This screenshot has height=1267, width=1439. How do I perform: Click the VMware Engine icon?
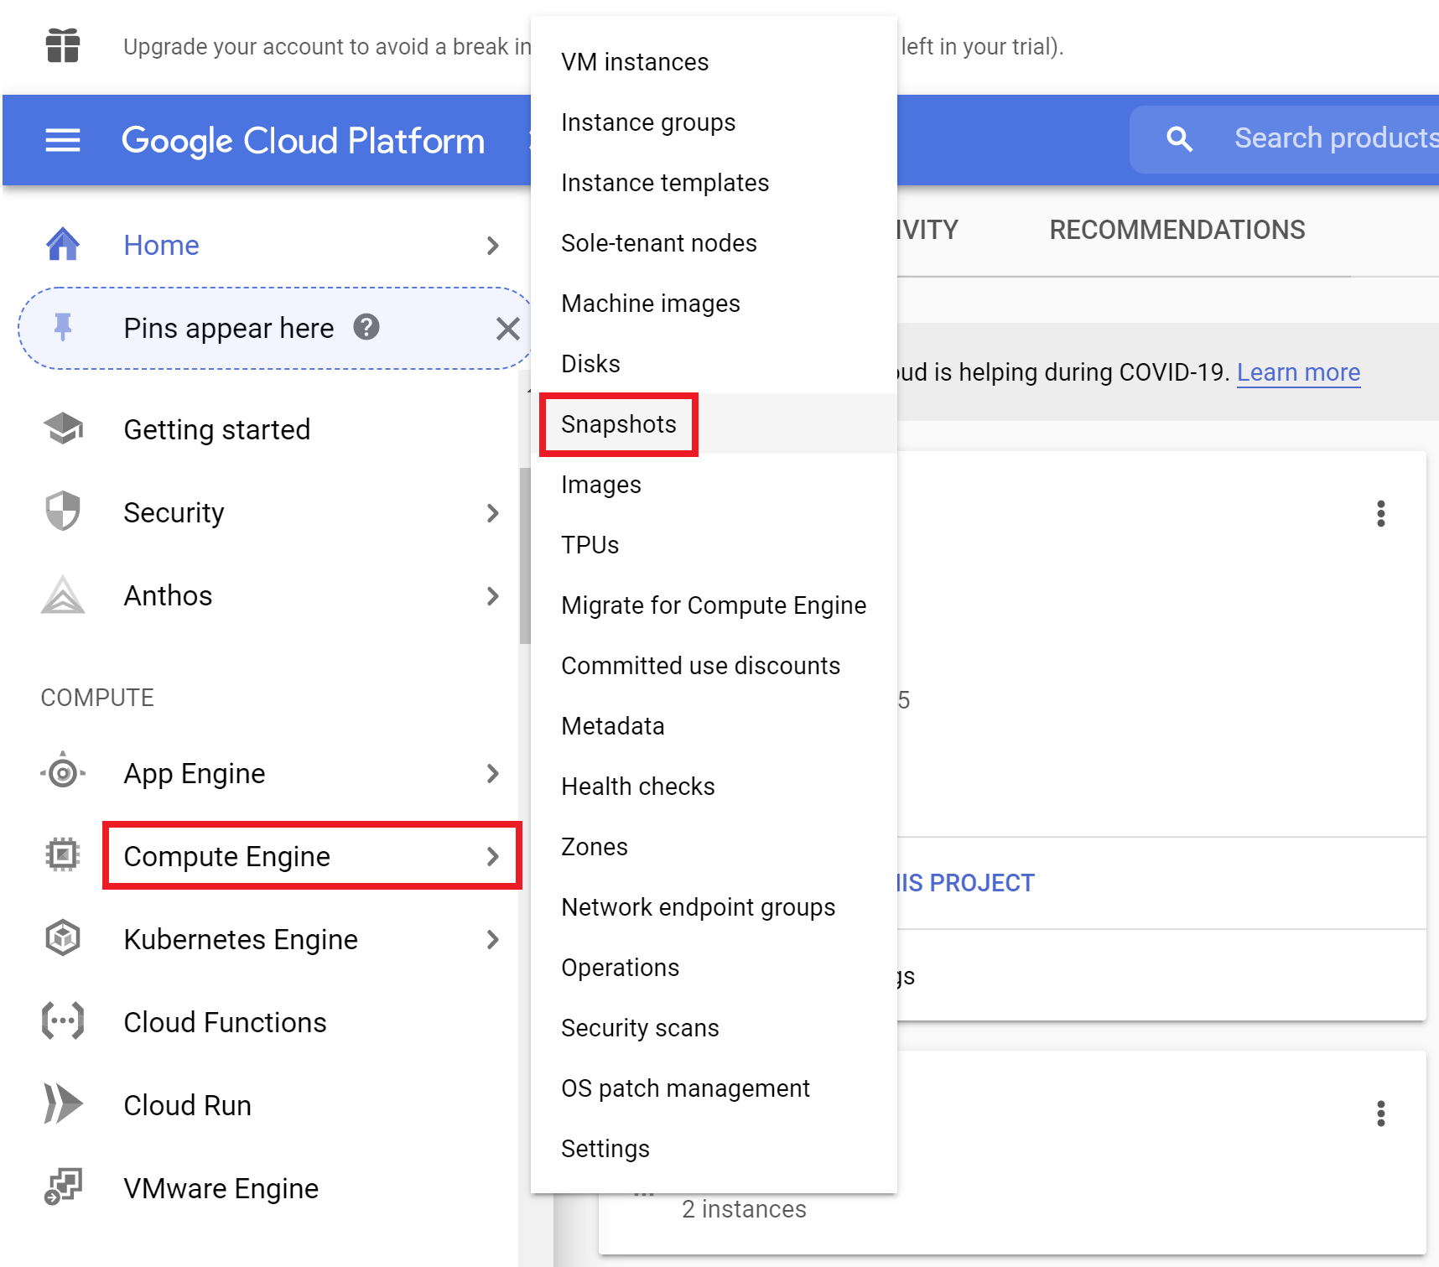(x=63, y=1187)
